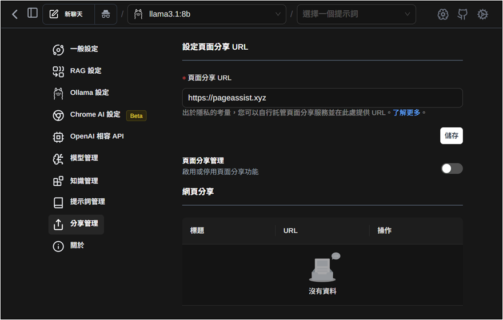Click the 分享管理 upload share icon
The image size is (503, 320).
coord(58,225)
